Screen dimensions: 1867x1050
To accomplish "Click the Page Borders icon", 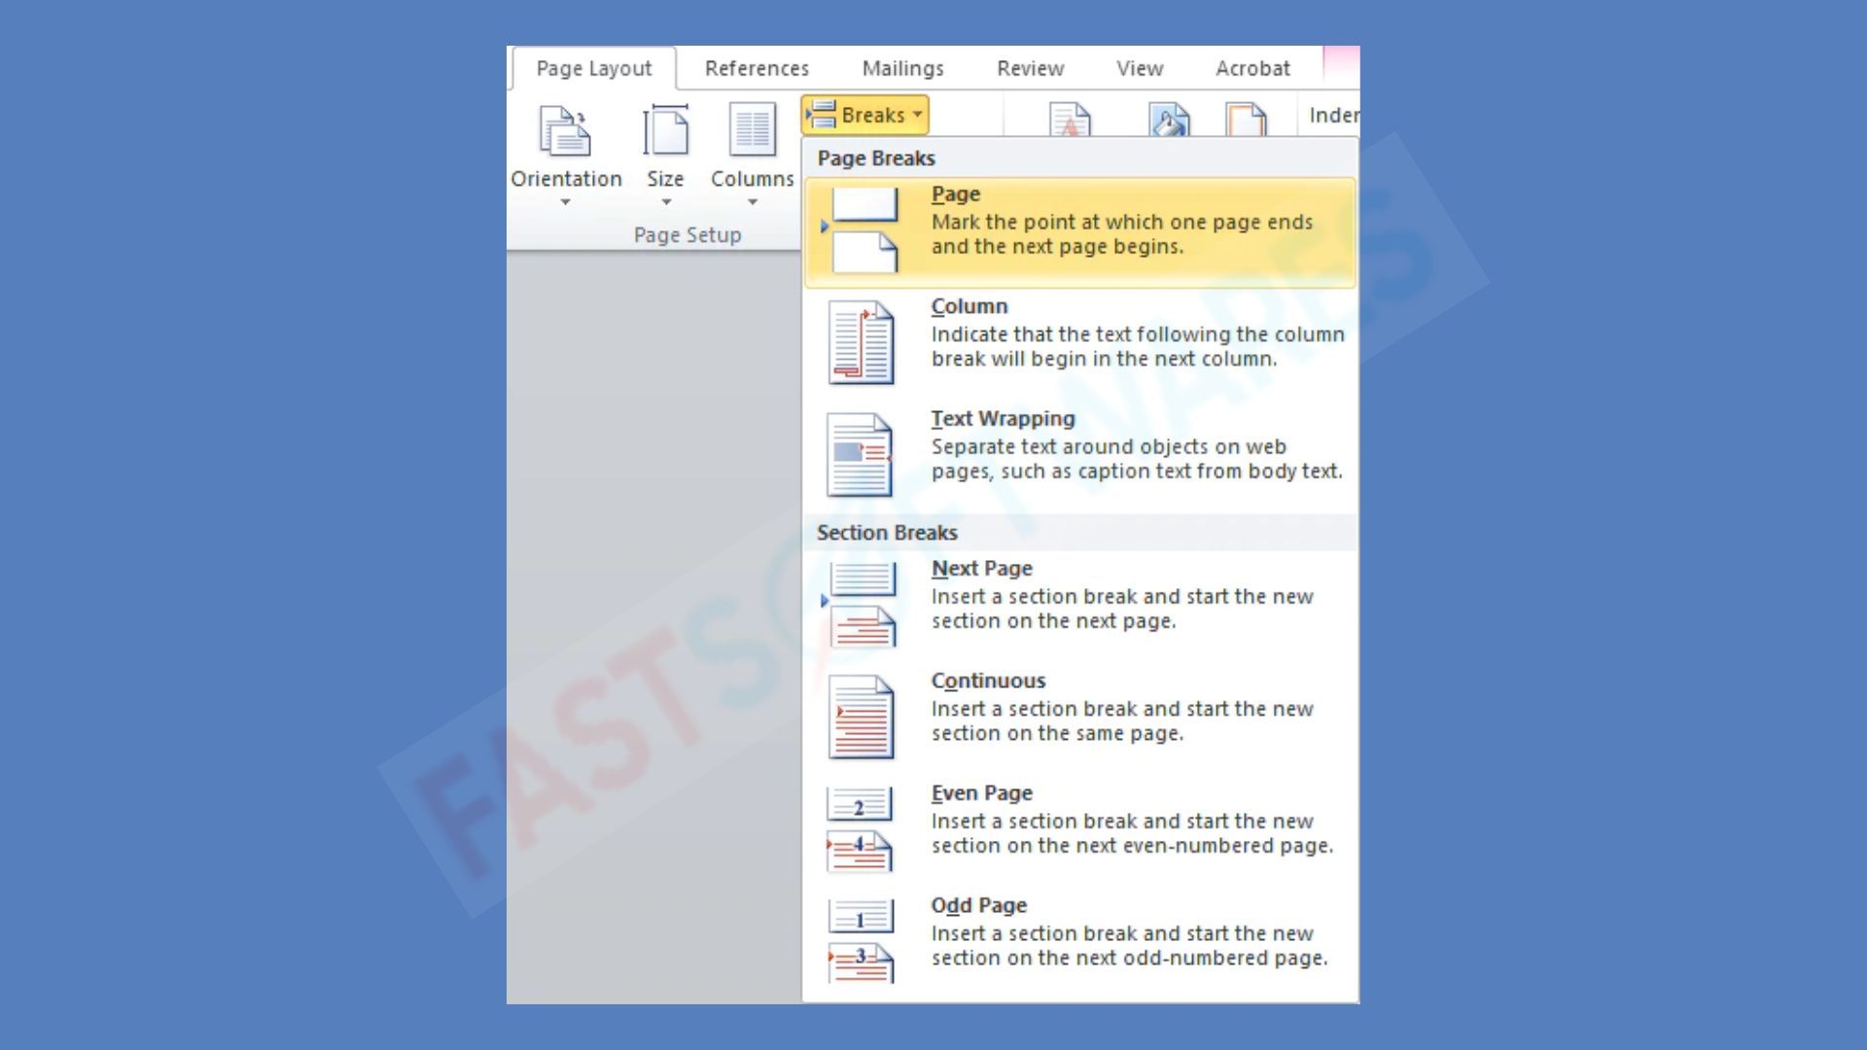I will [1246, 120].
